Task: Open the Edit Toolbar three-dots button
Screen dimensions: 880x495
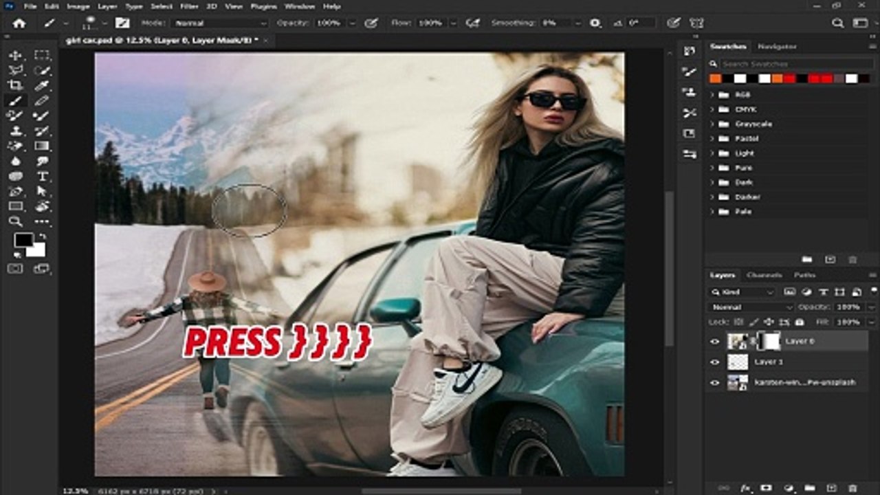Action: coord(43,221)
